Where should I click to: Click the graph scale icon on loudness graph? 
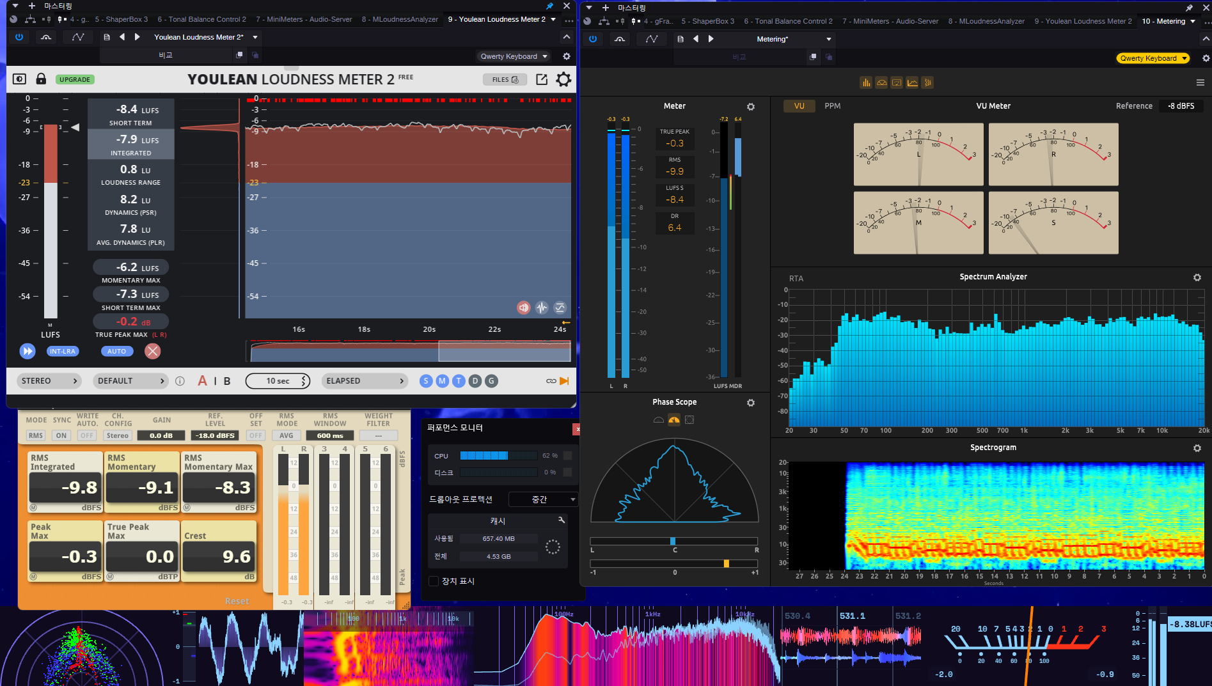[560, 308]
